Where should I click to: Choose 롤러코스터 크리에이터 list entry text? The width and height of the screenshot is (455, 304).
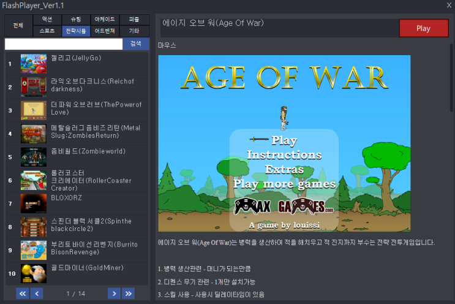[x=91, y=180]
